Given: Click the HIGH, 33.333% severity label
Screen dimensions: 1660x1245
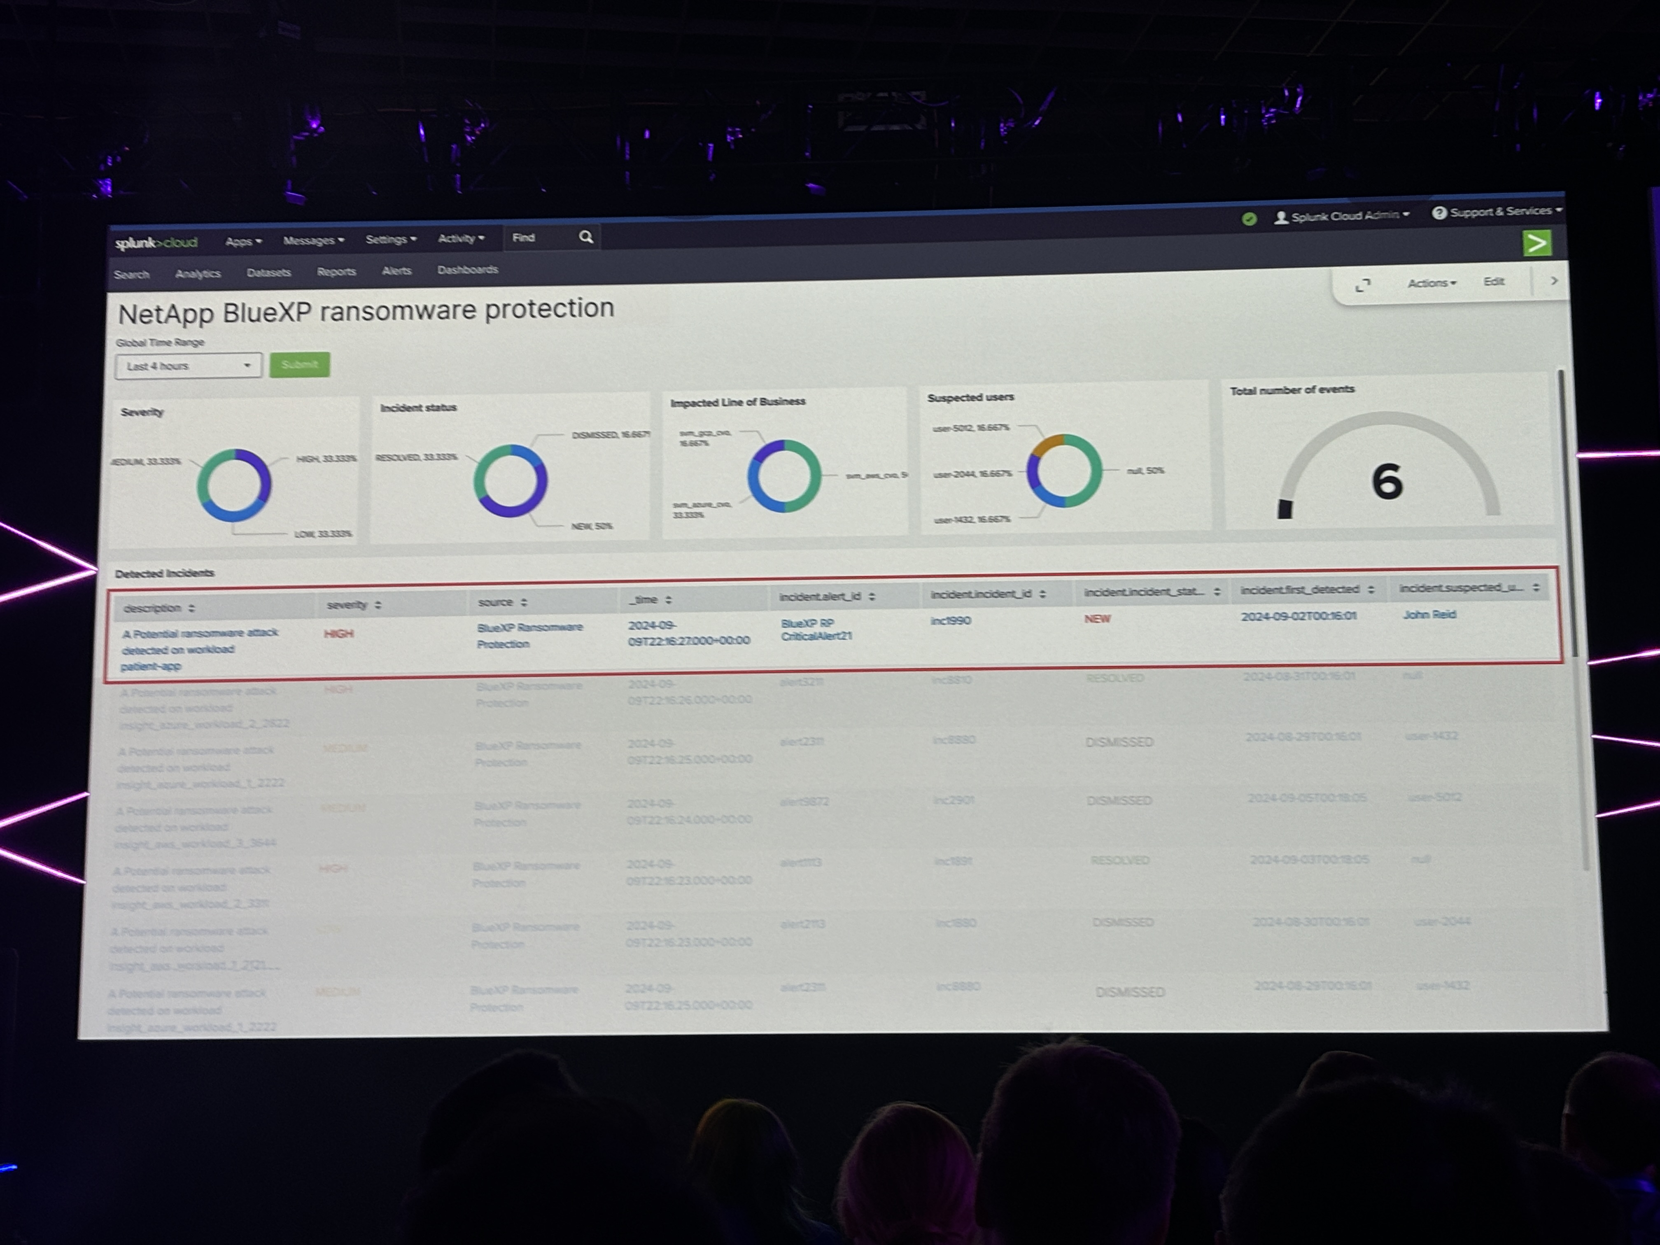Looking at the screenshot, I should click(x=326, y=459).
